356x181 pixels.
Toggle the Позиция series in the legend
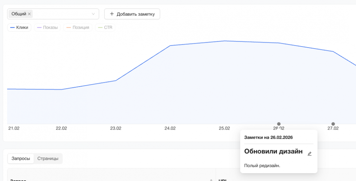tap(78, 27)
